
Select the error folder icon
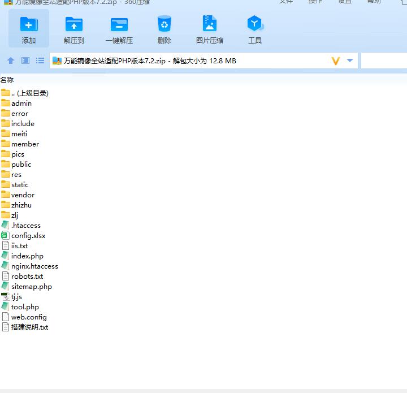(x=6, y=113)
